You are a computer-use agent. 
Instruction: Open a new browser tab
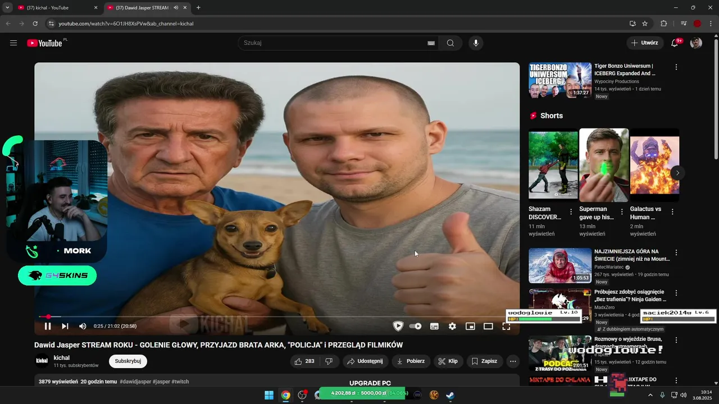click(198, 8)
